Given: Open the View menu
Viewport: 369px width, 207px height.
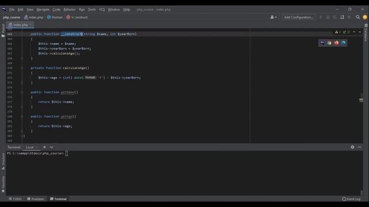Looking at the screenshot, I should point(30,10).
